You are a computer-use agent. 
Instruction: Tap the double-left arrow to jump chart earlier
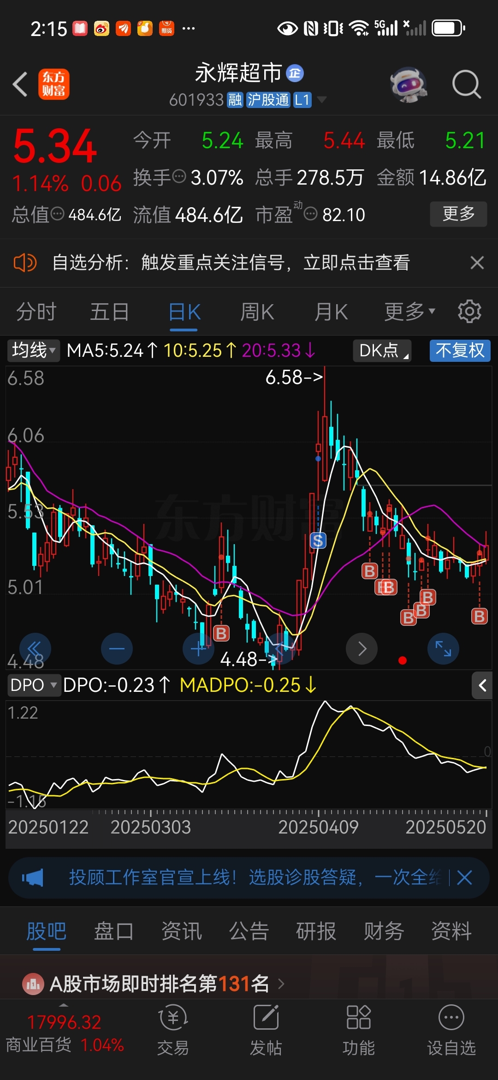(35, 648)
